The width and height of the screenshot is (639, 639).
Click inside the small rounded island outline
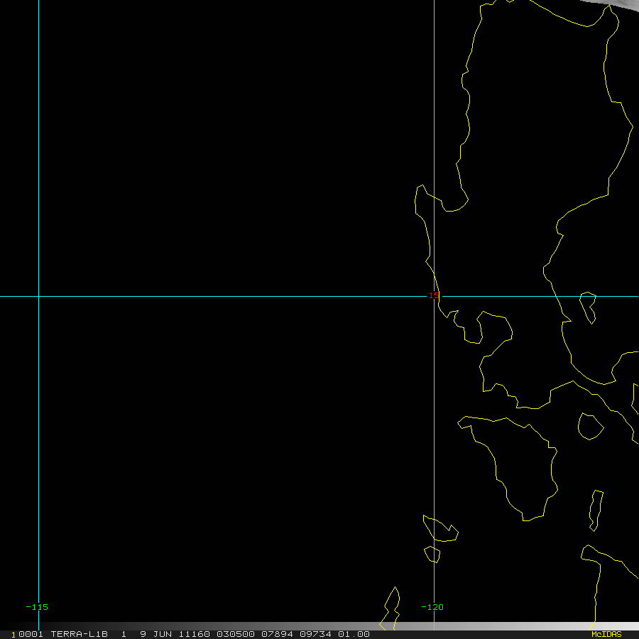click(x=589, y=426)
